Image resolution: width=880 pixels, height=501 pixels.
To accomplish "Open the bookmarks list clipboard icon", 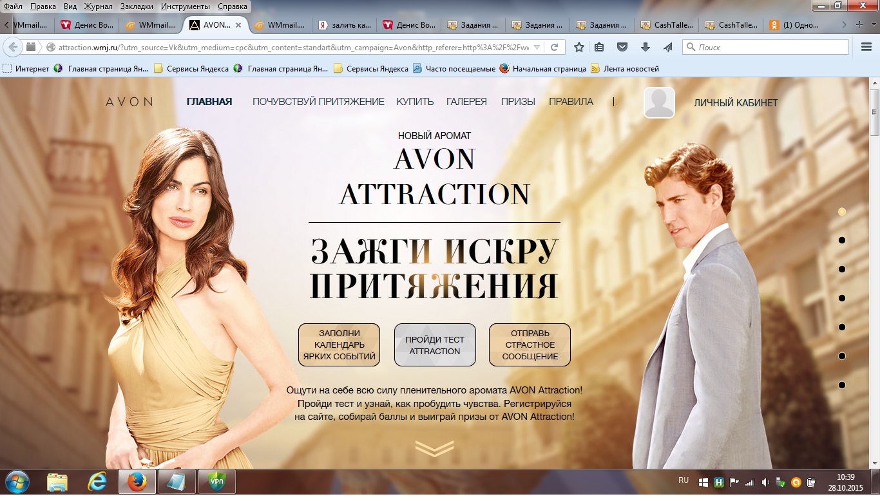I will pyautogui.click(x=600, y=47).
